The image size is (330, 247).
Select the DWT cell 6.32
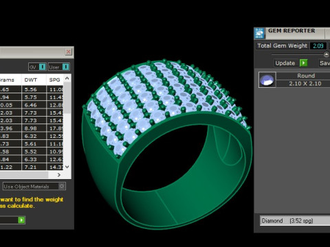click(x=34, y=136)
